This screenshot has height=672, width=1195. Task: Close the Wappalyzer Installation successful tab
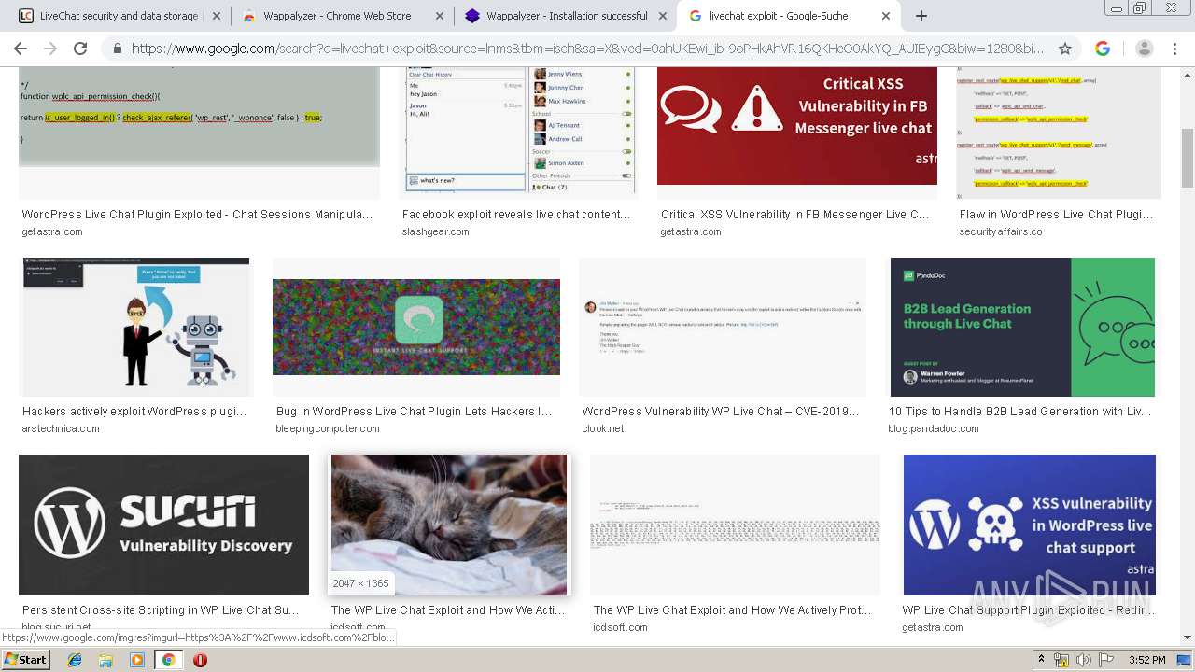663,16
